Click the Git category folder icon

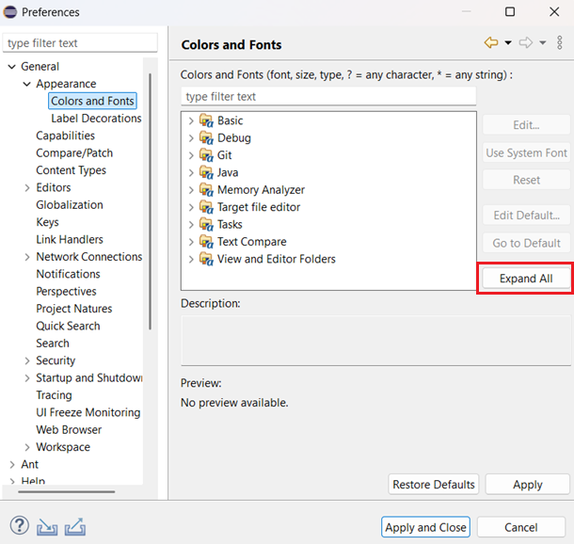point(206,155)
